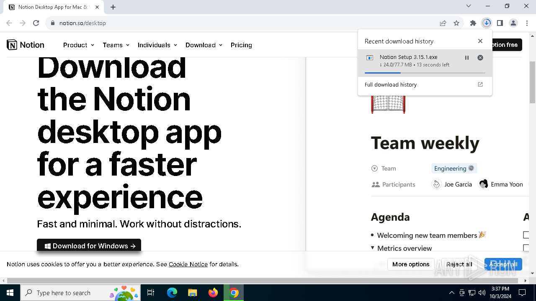Open File Explorer from the taskbar

click(x=192, y=293)
